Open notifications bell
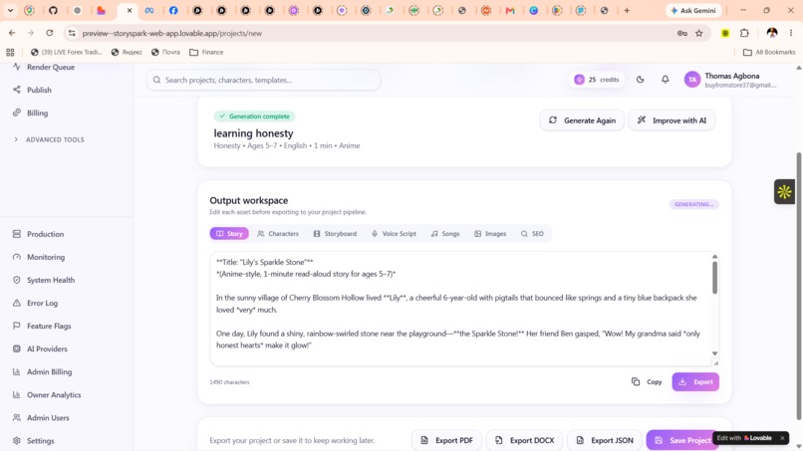 pyautogui.click(x=665, y=80)
